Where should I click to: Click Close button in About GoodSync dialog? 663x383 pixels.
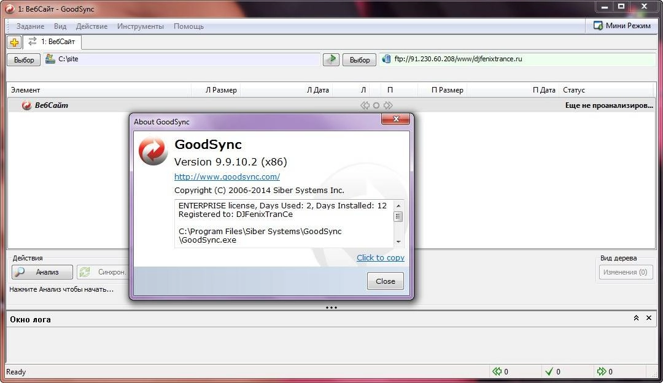(385, 281)
